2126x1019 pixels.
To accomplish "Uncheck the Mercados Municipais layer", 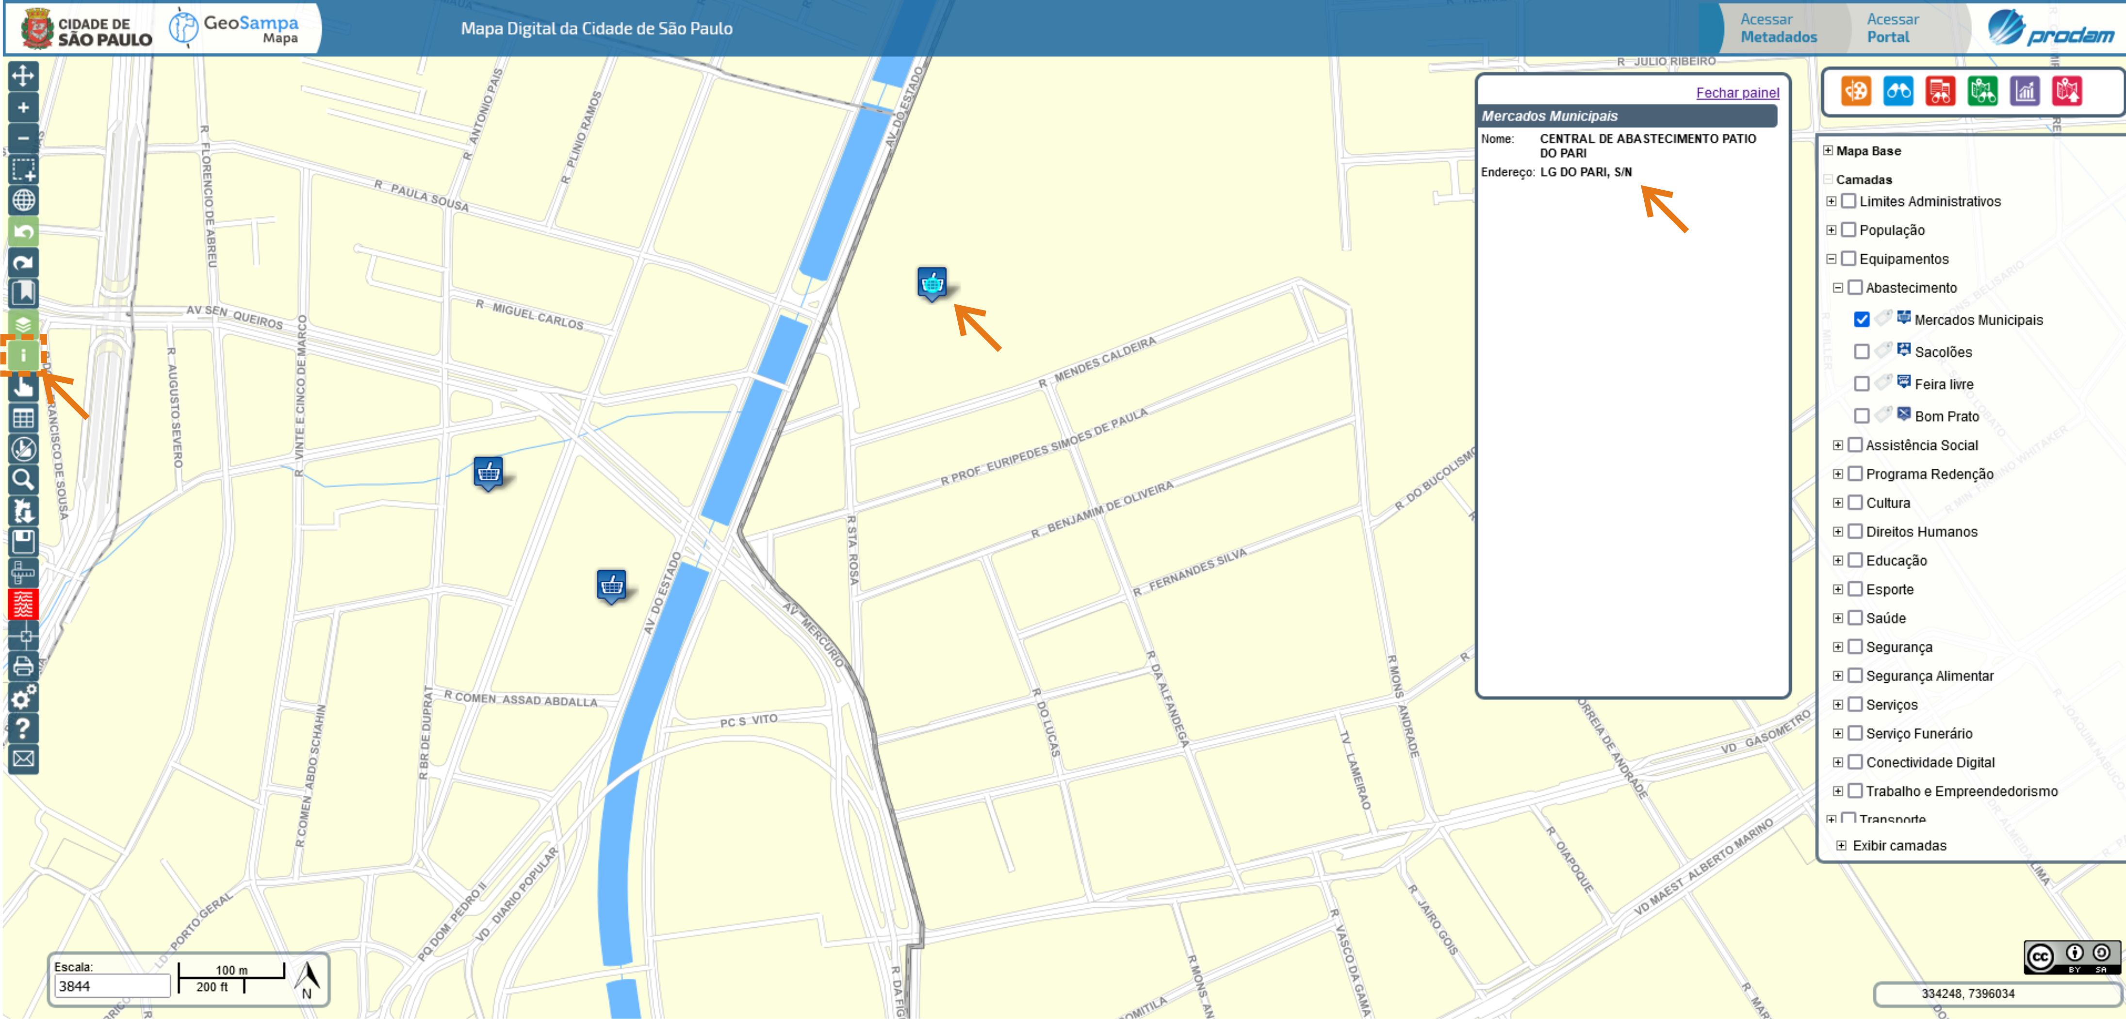I will (x=1862, y=319).
